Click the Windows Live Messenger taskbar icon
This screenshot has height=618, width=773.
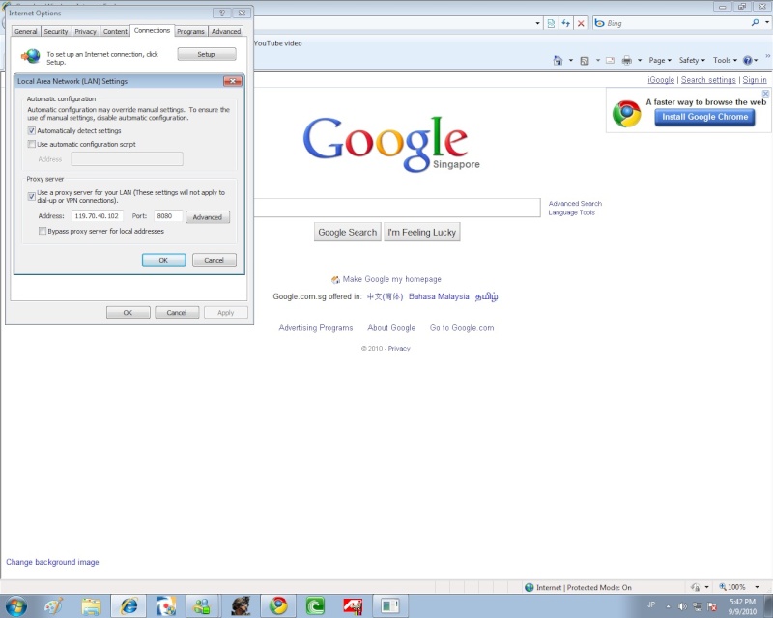(202, 605)
